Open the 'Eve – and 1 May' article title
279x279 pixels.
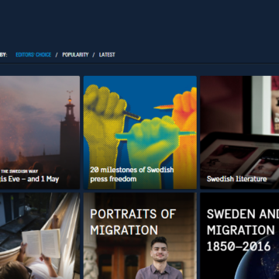[x=29, y=179]
